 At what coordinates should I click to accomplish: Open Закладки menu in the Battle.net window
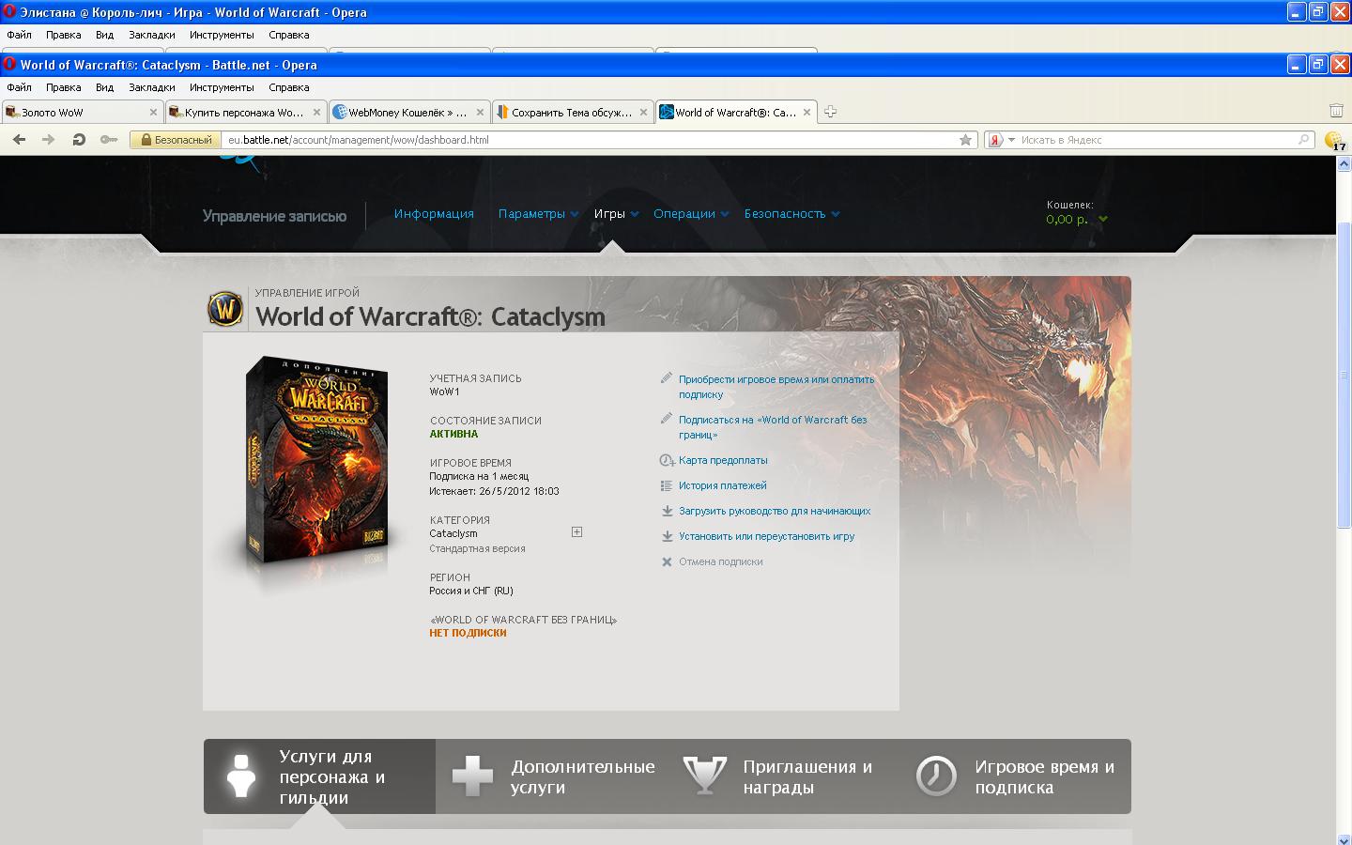click(x=151, y=87)
